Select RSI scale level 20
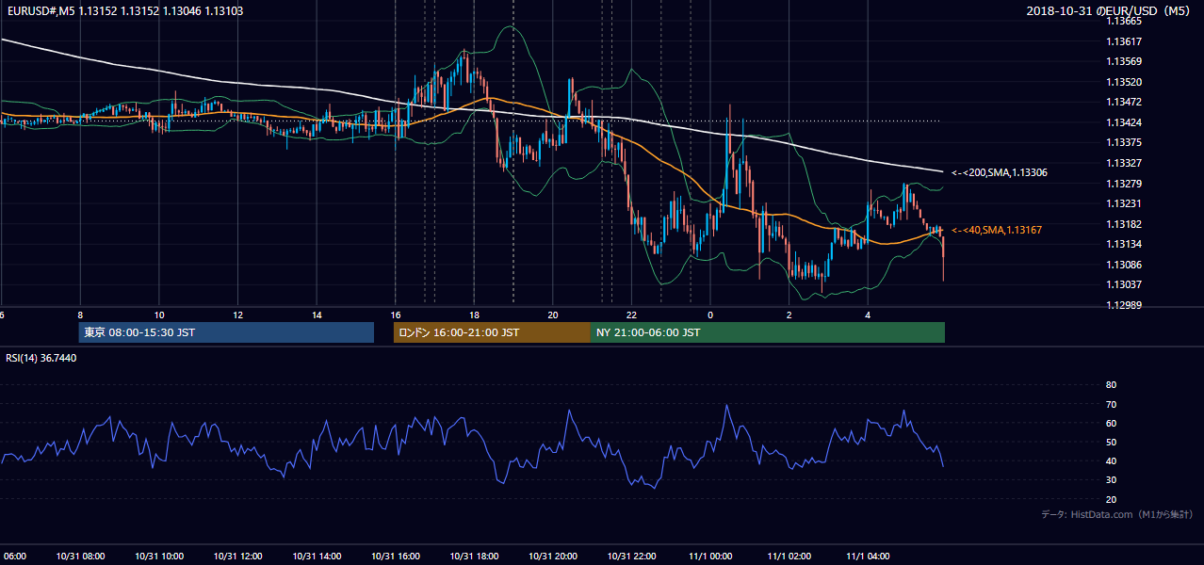 tap(1111, 499)
